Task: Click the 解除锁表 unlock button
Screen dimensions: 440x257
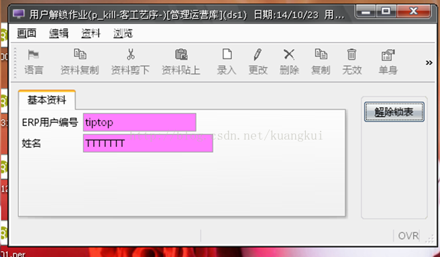Action: [394, 112]
